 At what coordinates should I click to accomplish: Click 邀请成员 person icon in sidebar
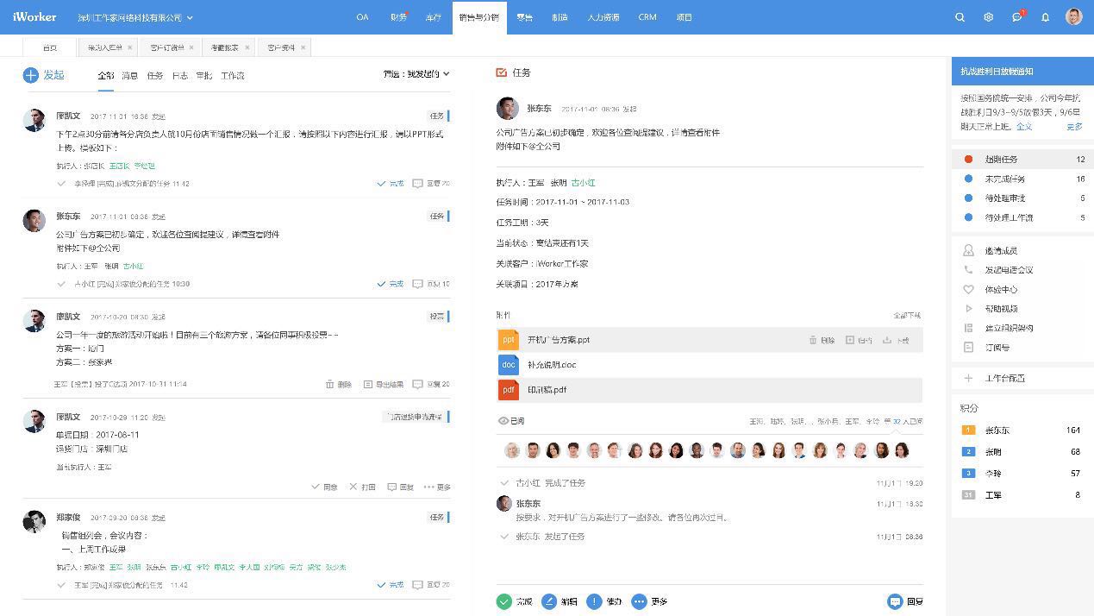point(968,250)
